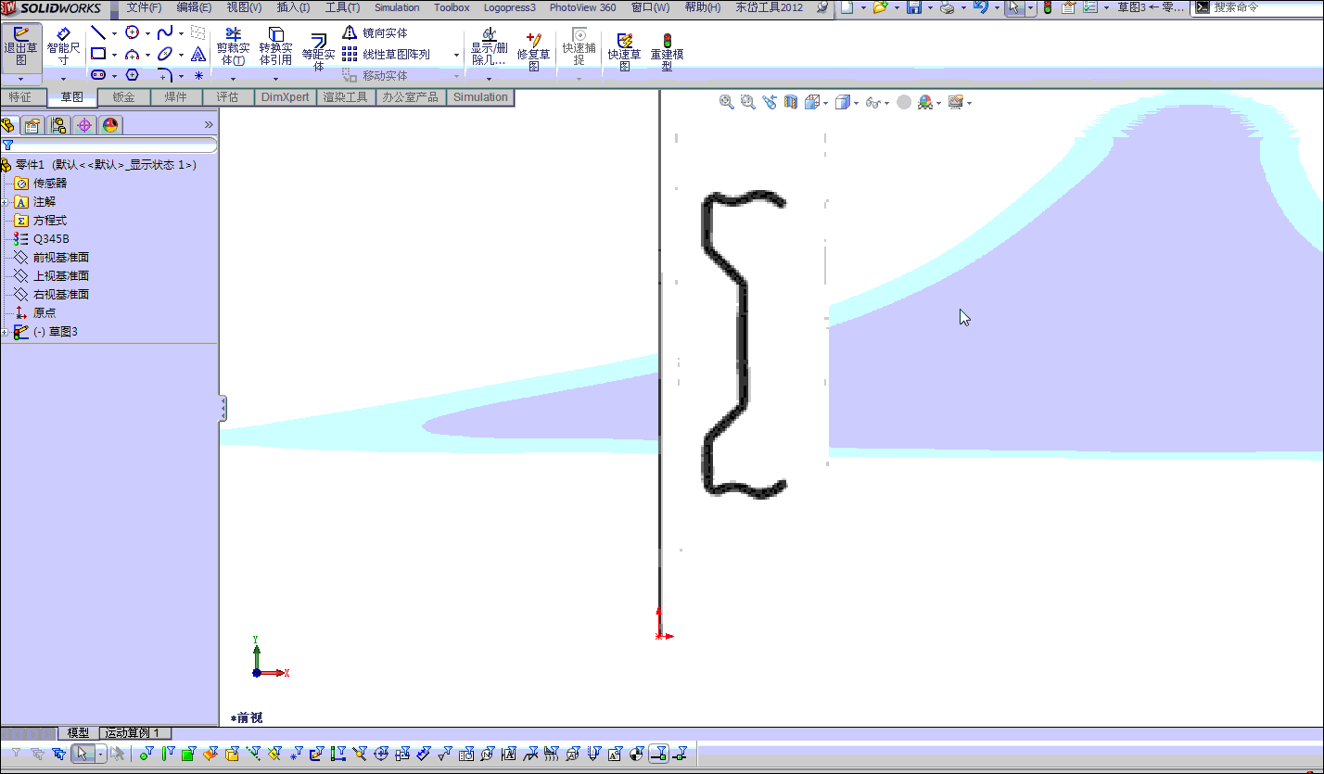This screenshot has height=774, width=1324.
Task: Click the Save icon in the title toolbar
Action: [913, 7]
